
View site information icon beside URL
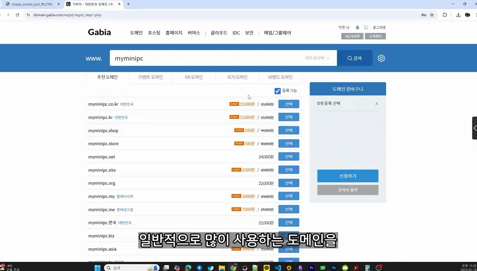pyautogui.click(x=28, y=15)
